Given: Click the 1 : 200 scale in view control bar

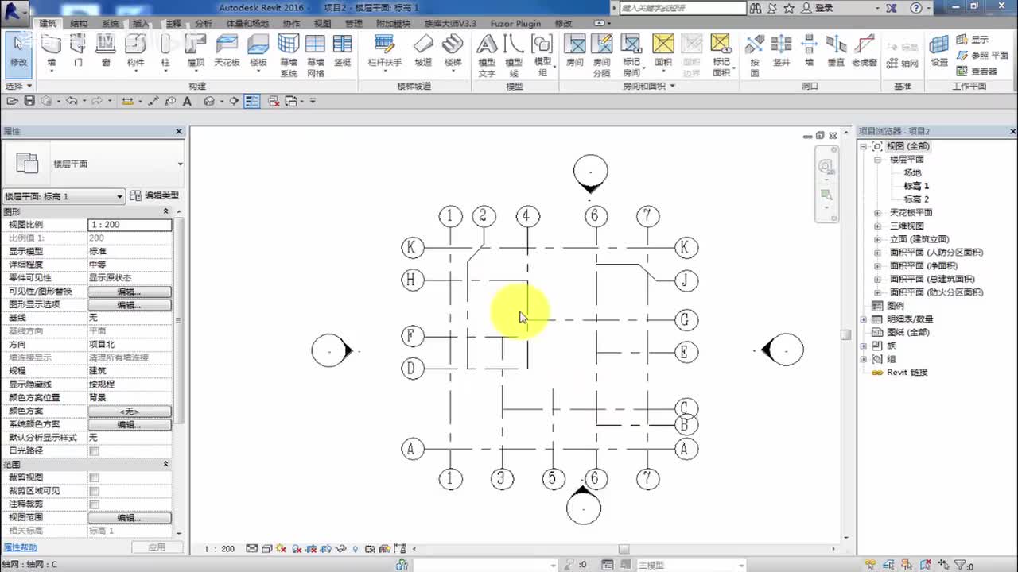Looking at the screenshot, I should tap(220, 549).
